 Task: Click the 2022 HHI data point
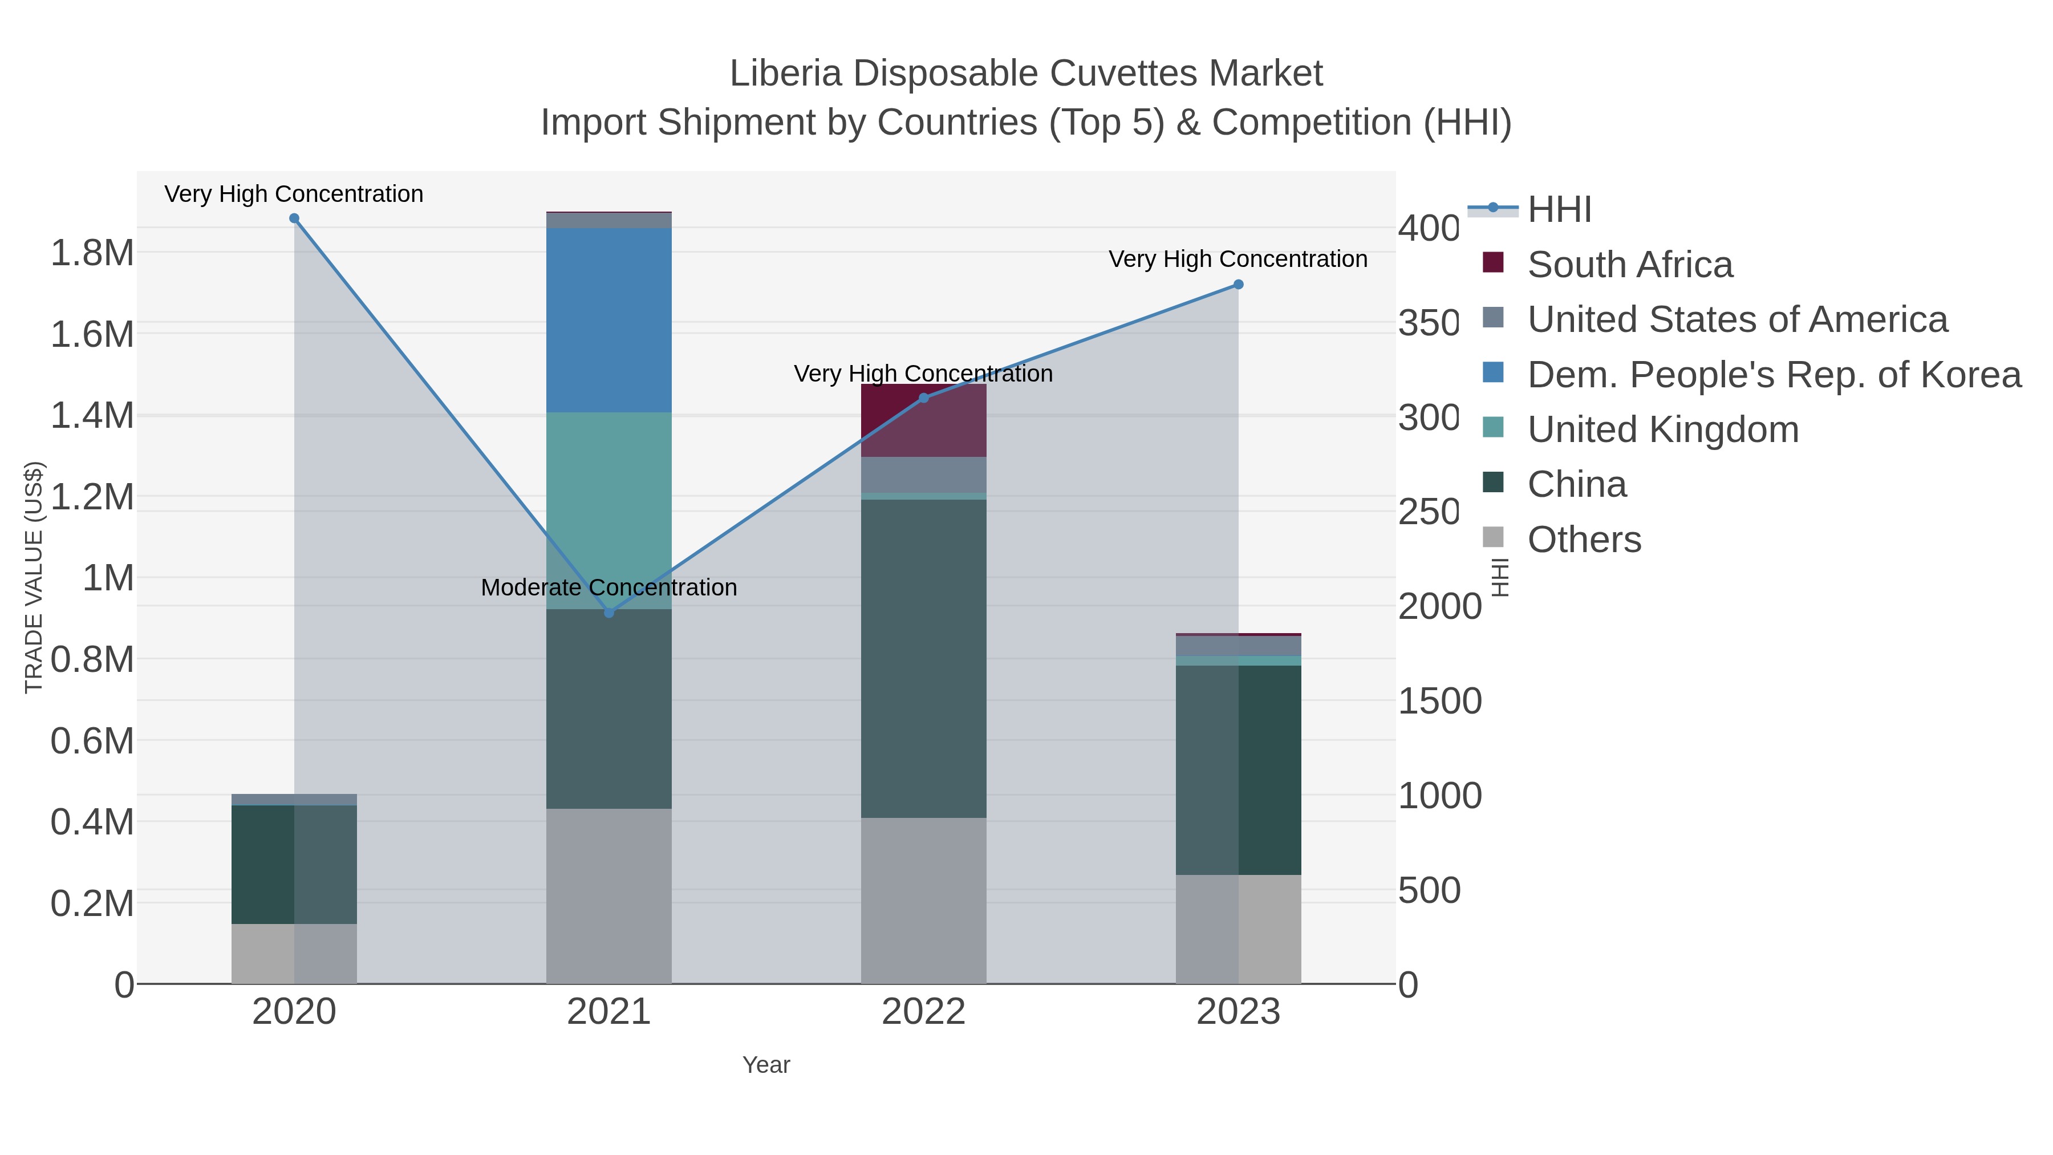[x=924, y=398]
